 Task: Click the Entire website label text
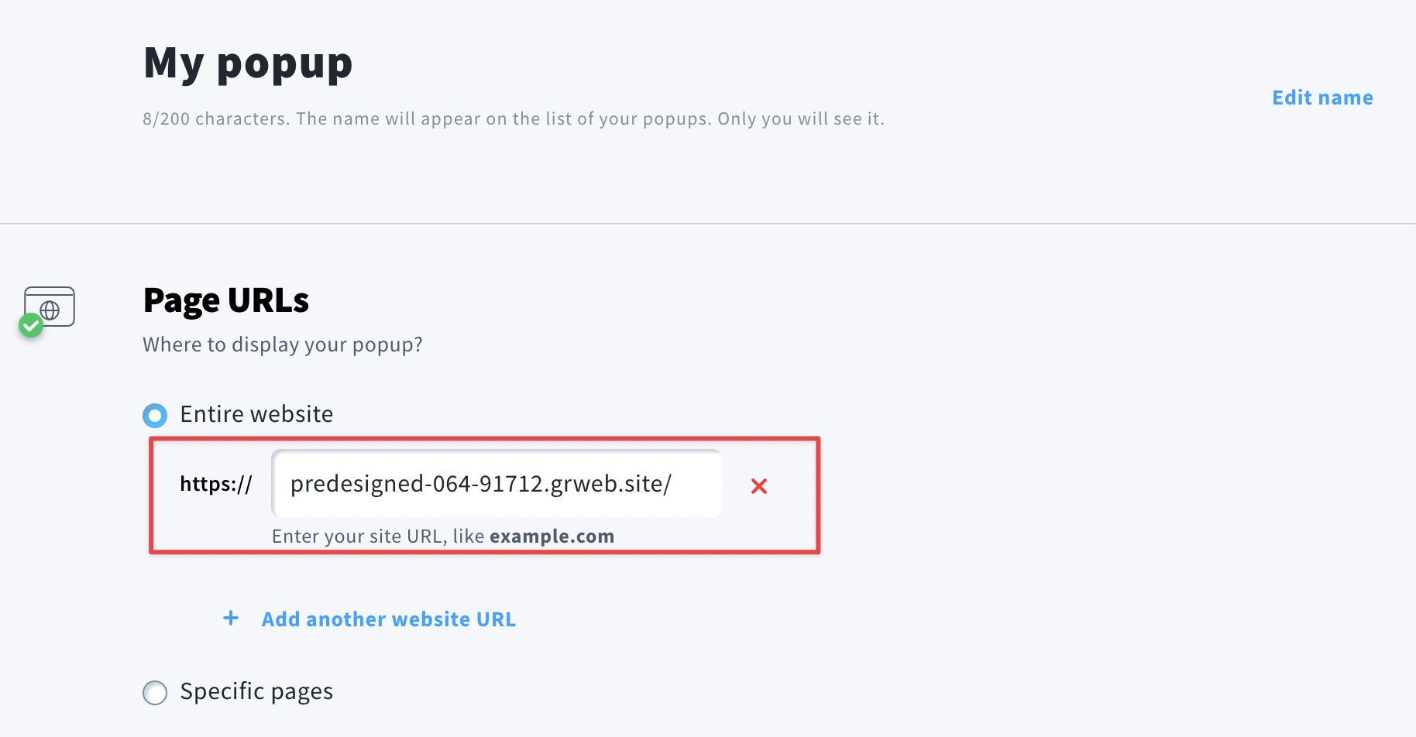coord(256,414)
